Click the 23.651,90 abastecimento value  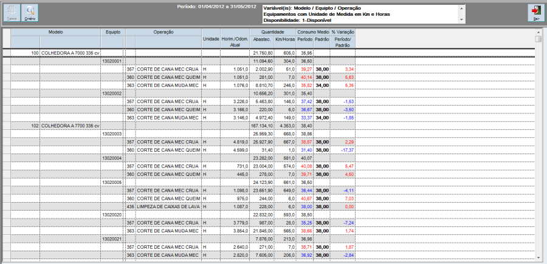261,191
